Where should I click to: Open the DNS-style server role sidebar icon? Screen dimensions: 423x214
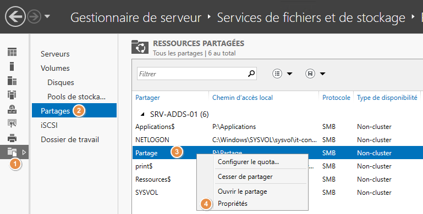[12, 109]
